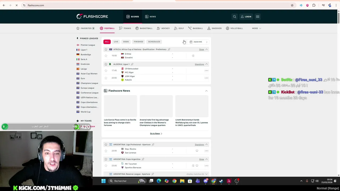Open the Windows Start button
This screenshot has height=191, width=340.
[104, 181]
